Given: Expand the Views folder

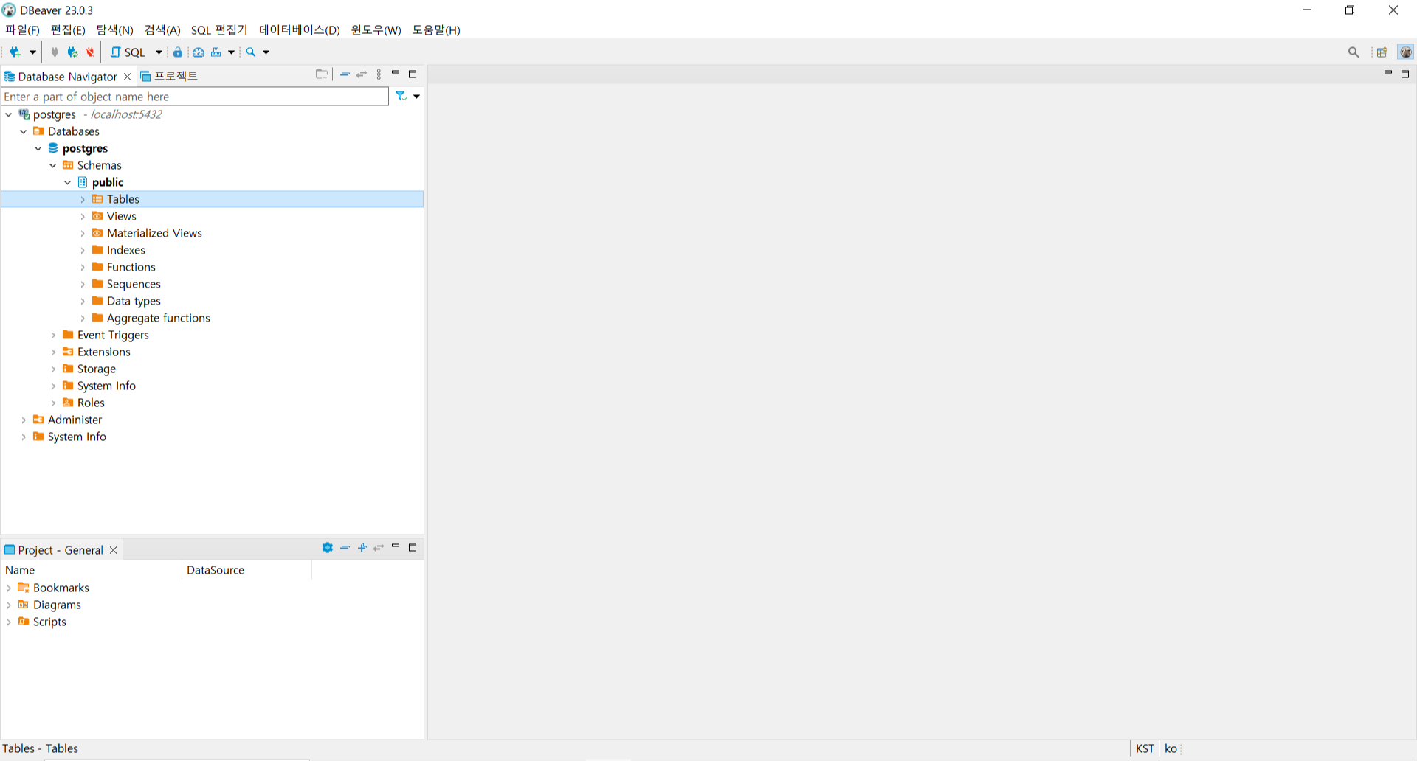Looking at the screenshot, I should [83, 217].
